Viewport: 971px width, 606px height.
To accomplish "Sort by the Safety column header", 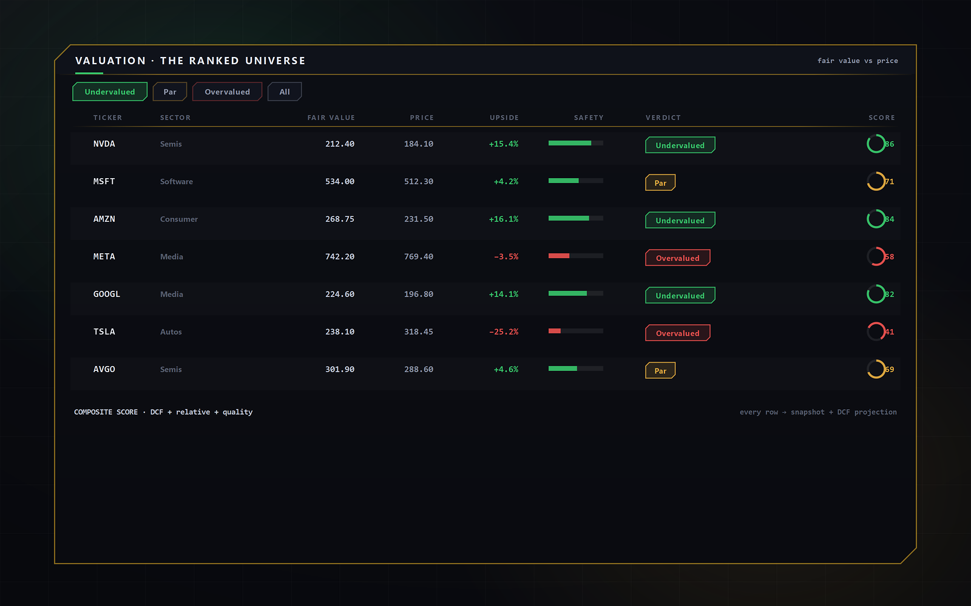I will (x=589, y=118).
